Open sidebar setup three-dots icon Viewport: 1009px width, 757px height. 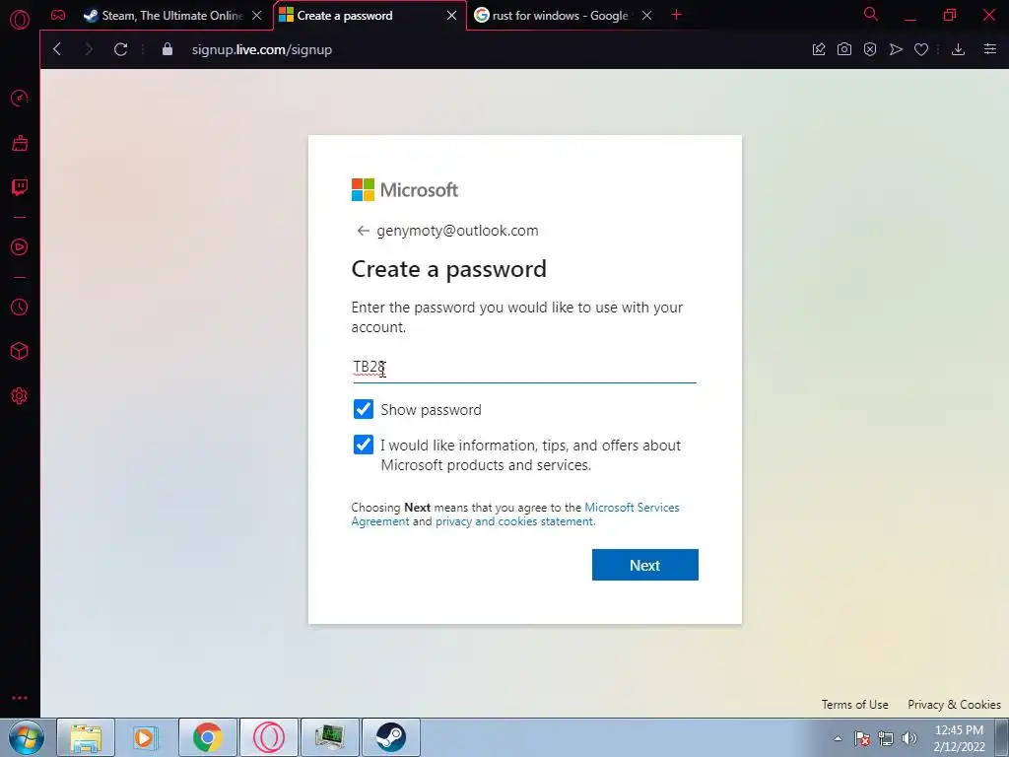20,698
